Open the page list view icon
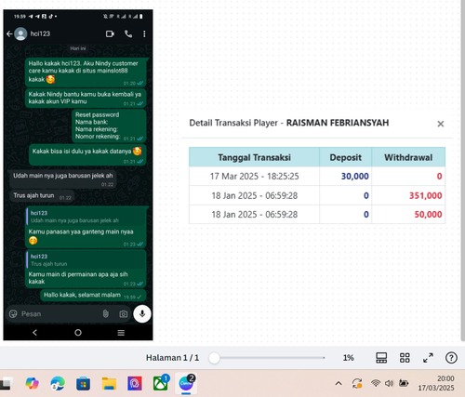The image size is (465, 397). pyautogui.click(x=381, y=358)
